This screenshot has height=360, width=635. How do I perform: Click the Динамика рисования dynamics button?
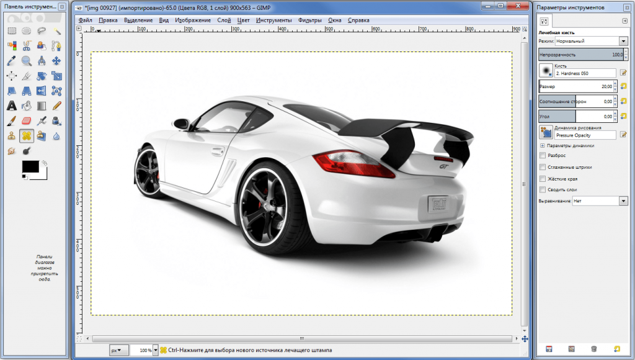click(546, 132)
